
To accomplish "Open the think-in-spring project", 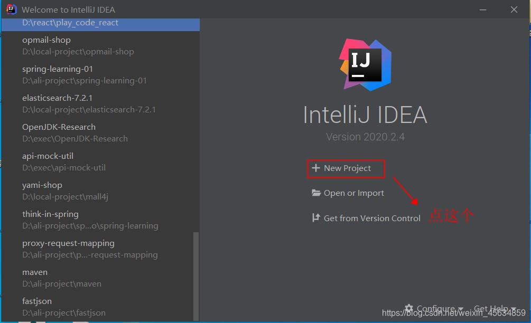I will click(x=100, y=220).
